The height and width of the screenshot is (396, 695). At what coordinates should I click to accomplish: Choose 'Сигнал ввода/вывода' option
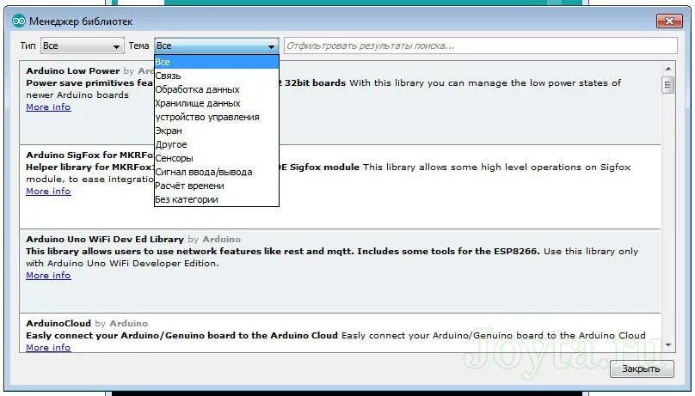point(216,172)
